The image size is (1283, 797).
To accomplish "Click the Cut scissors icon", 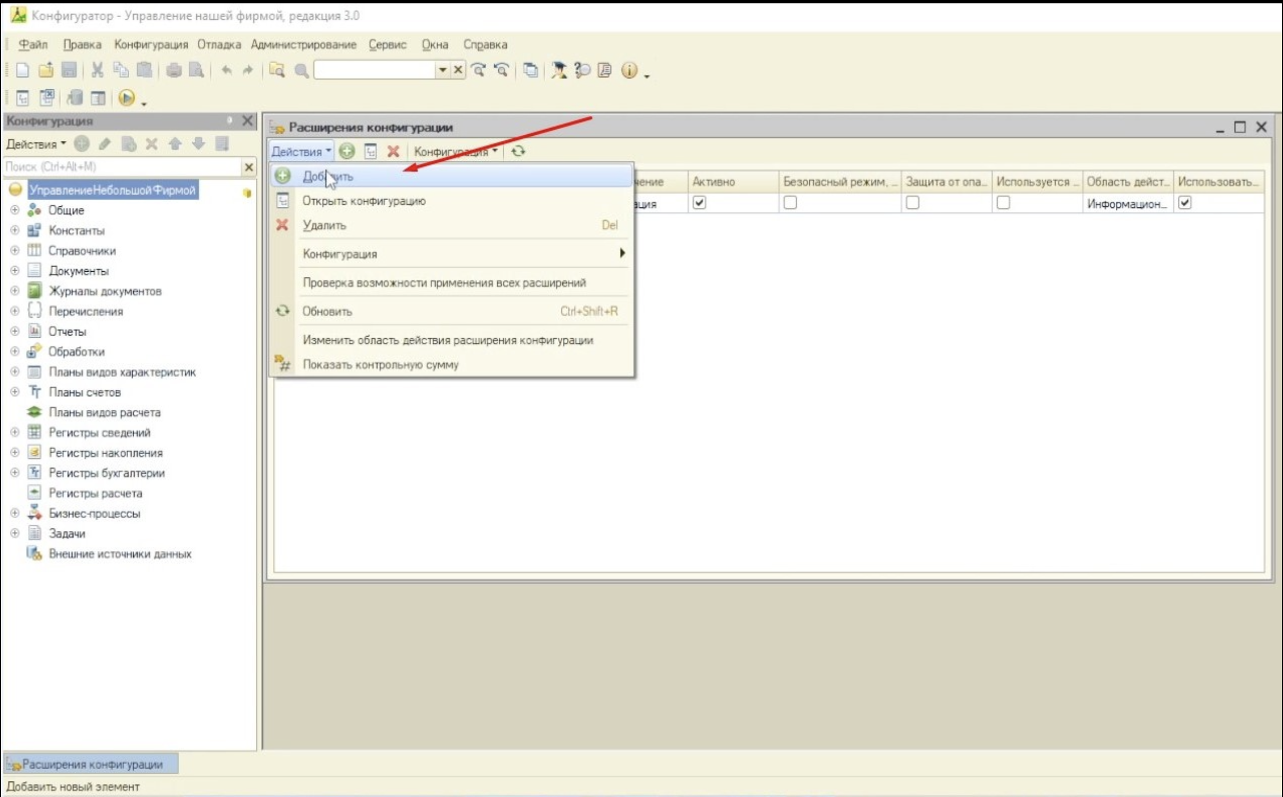I will pos(97,70).
